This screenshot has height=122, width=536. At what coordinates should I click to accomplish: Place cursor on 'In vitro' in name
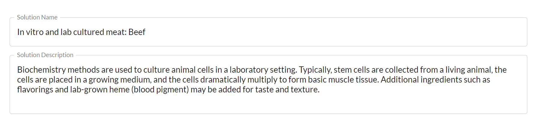(x=30, y=32)
